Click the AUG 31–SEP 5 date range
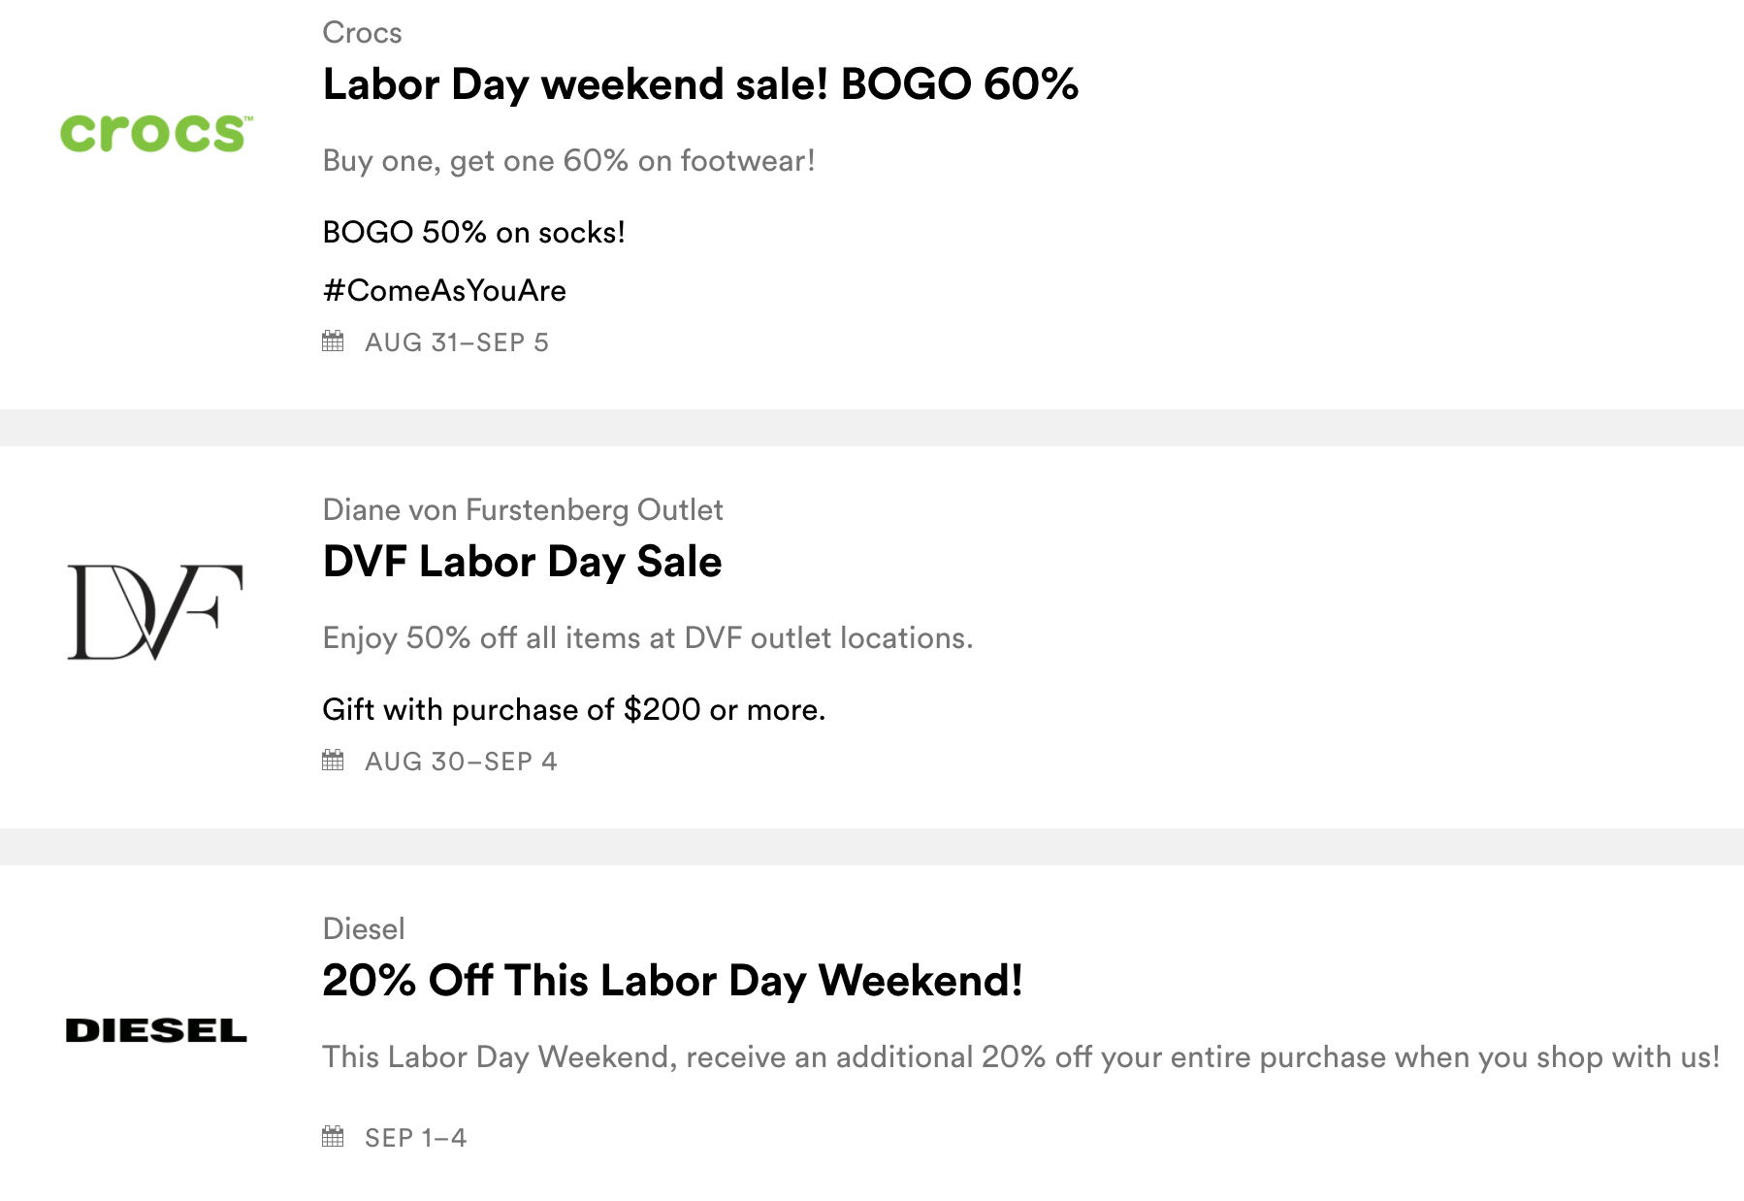This screenshot has height=1201, width=1744. pyautogui.click(x=457, y=342)
